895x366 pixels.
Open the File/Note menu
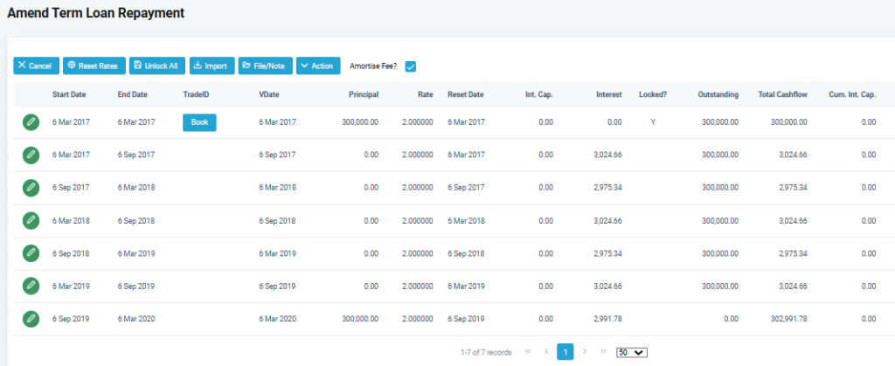coord(265,66)
